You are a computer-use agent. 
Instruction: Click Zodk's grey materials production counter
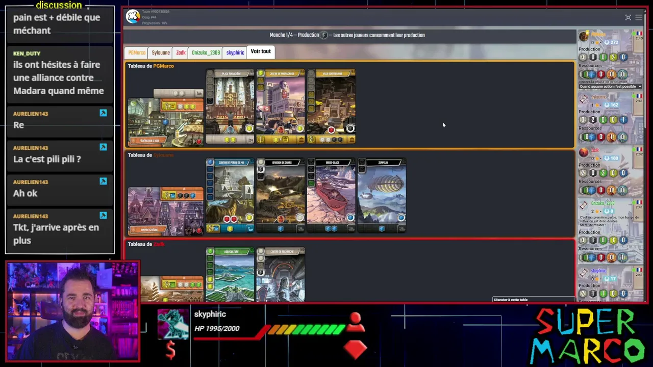pos(583,173)
